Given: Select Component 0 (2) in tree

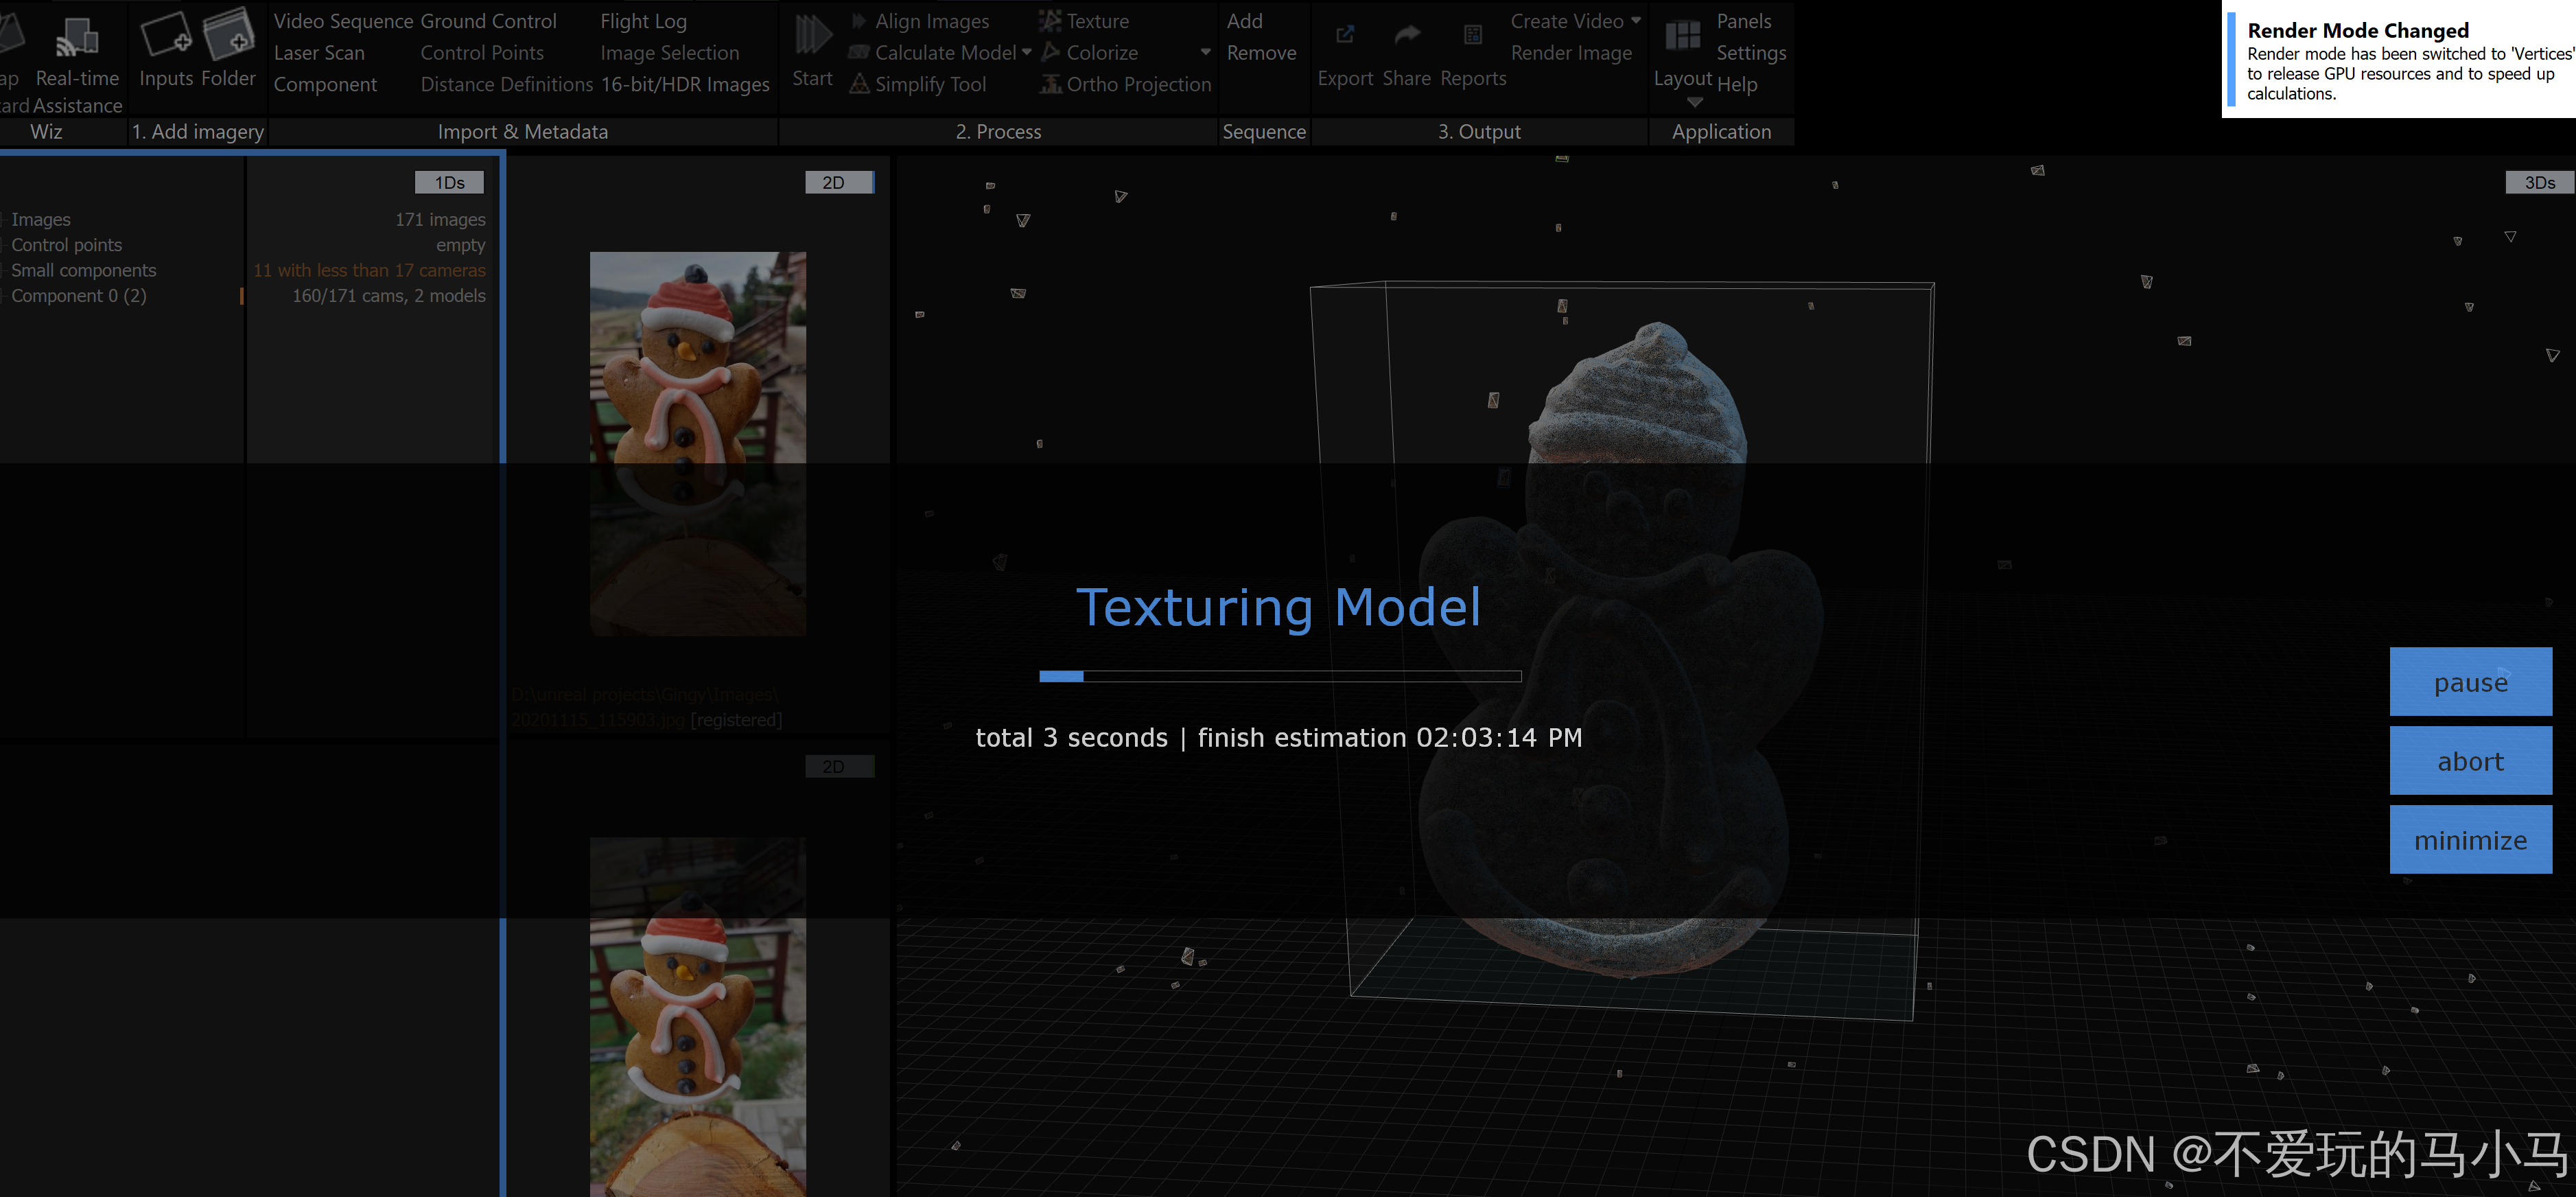Looking at the screenshot, I should tap(79, 296).
